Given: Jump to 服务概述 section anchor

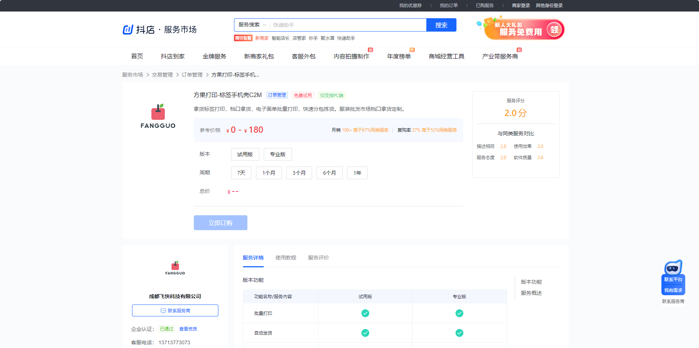Looking at the screenshot, I should [531, 293].
